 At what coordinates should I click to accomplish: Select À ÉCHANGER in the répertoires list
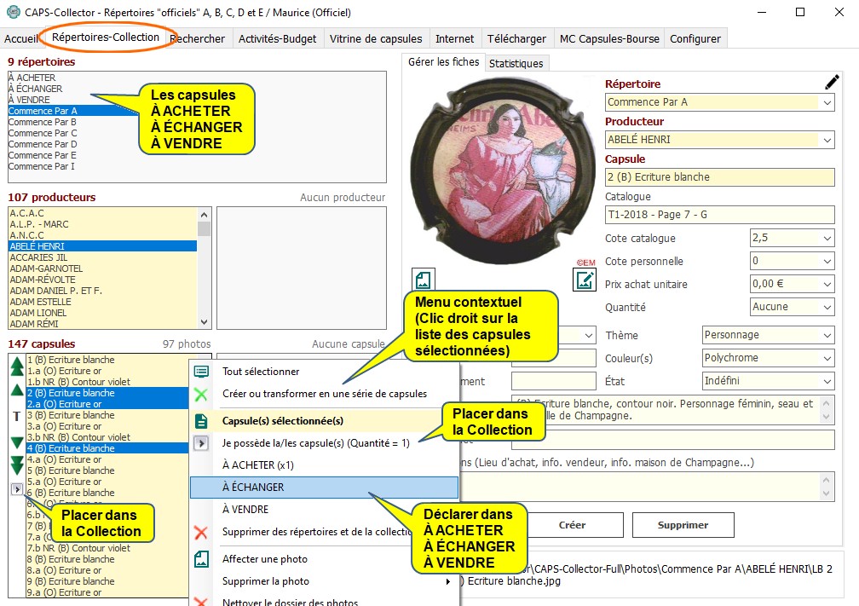[35, 89]
